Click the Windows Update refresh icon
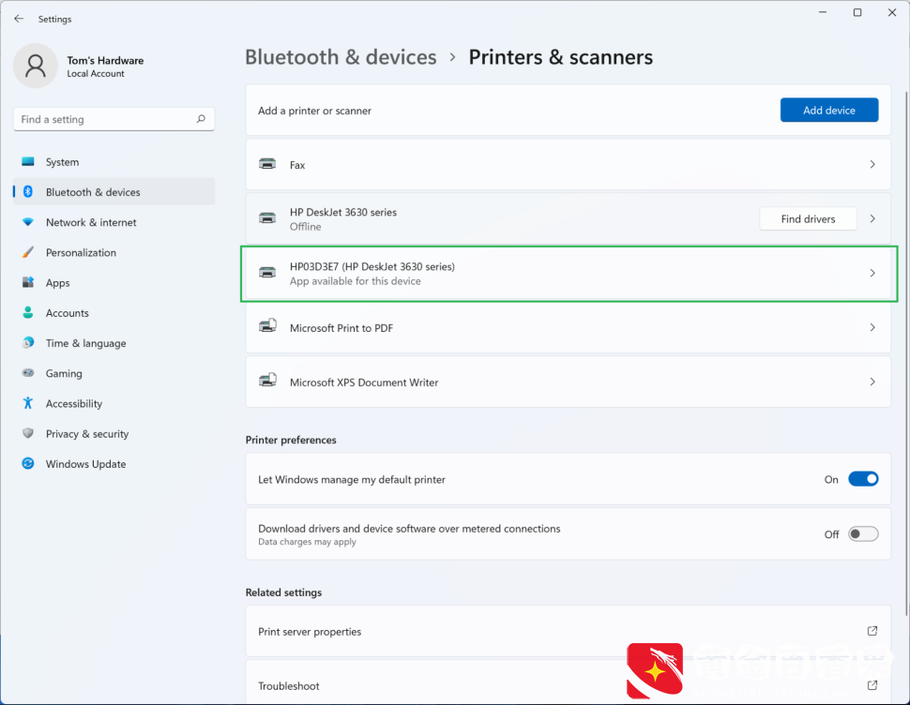Viewport: 910px width, 705px height. 28,463
